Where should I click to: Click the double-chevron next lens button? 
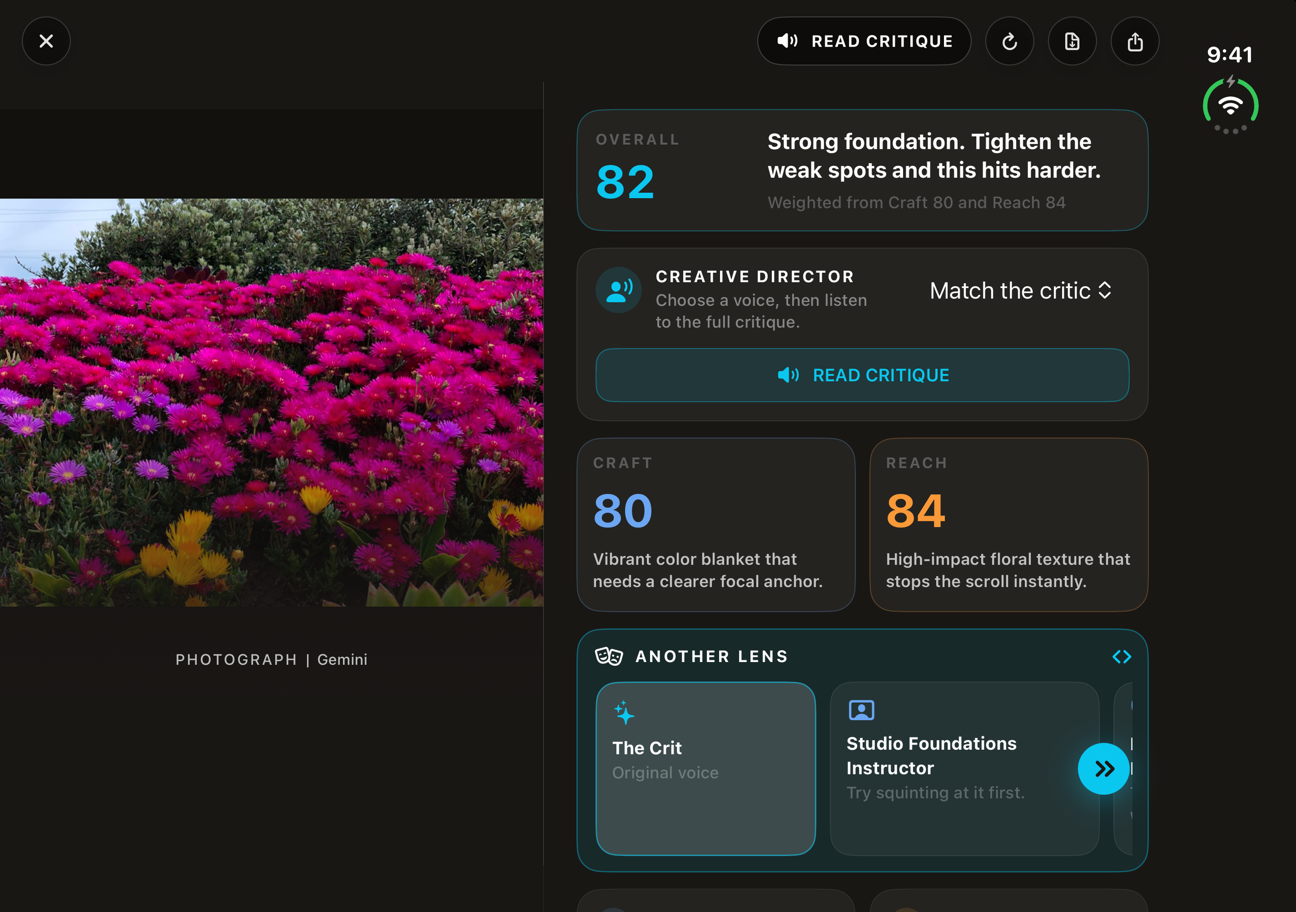coord(1104,768)
